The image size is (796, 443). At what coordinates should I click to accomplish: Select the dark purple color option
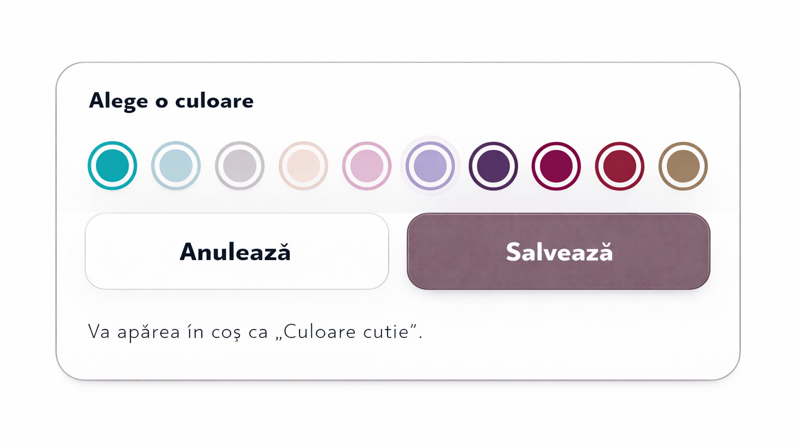point(493,166)
